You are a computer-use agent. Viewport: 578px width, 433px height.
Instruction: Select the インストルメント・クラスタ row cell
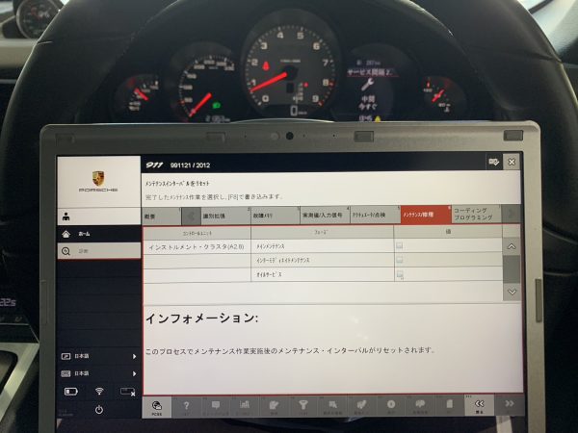(x=197, y=246)
